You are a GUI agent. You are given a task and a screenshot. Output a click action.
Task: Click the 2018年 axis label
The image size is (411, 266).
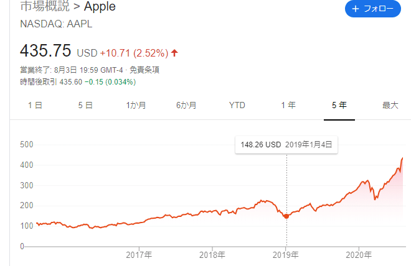pos(212,255)
